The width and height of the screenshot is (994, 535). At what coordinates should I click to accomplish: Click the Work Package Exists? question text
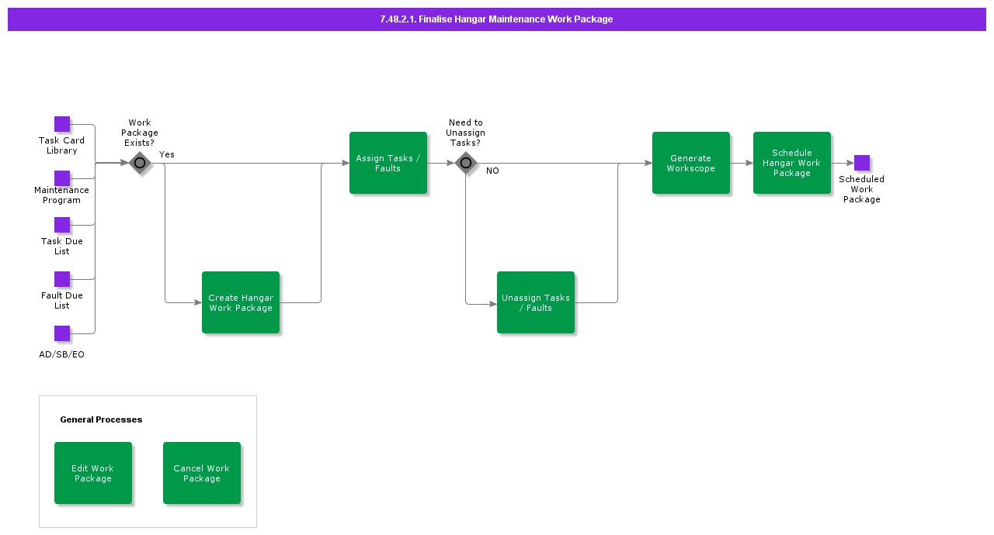[x=140, y=133]
